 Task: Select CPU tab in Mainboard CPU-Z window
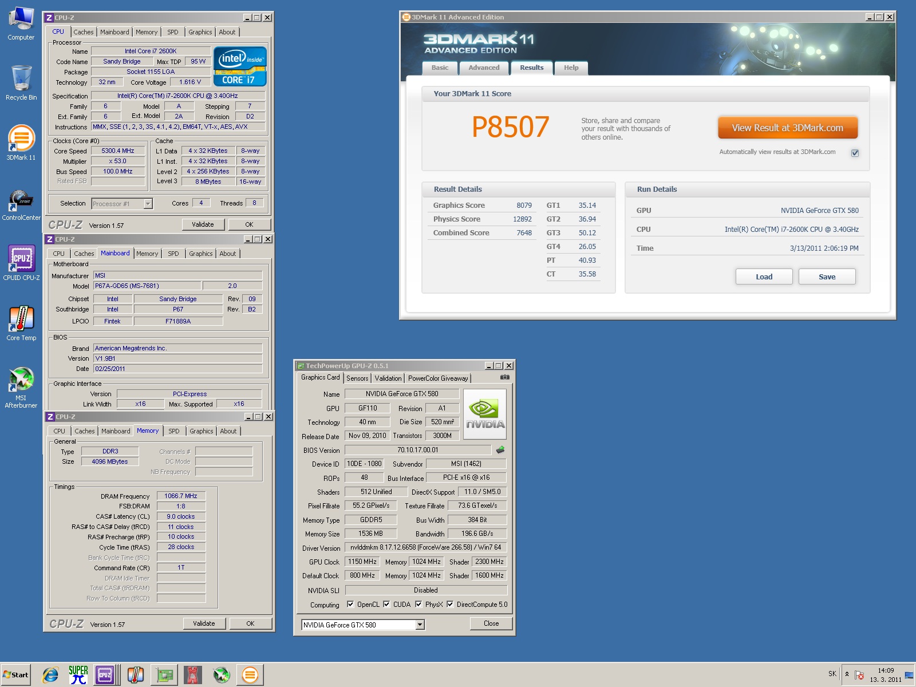[x=59, y=254]
